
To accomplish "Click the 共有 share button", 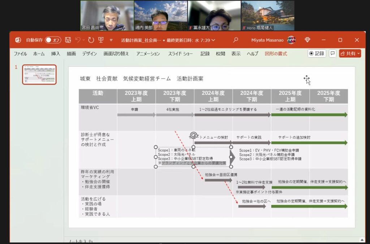I will (x=350, y=53).
